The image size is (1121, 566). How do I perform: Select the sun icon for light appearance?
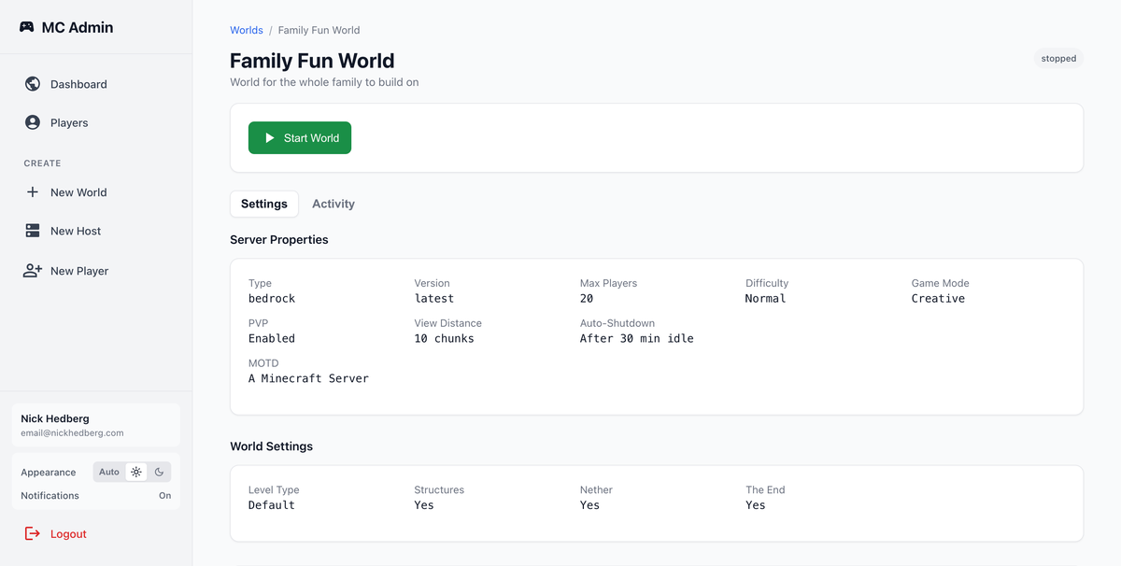click(x=135, y=472)
